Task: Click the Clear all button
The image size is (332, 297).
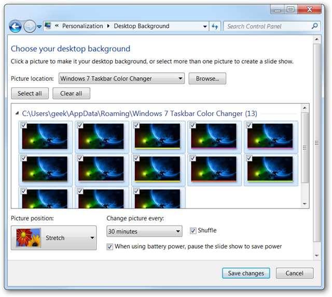Action: pos(71,93)
